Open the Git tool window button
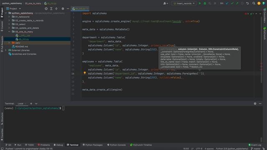The width and height of the screenshot is (267, 150). pyautogui.click(x=8, y=145)
